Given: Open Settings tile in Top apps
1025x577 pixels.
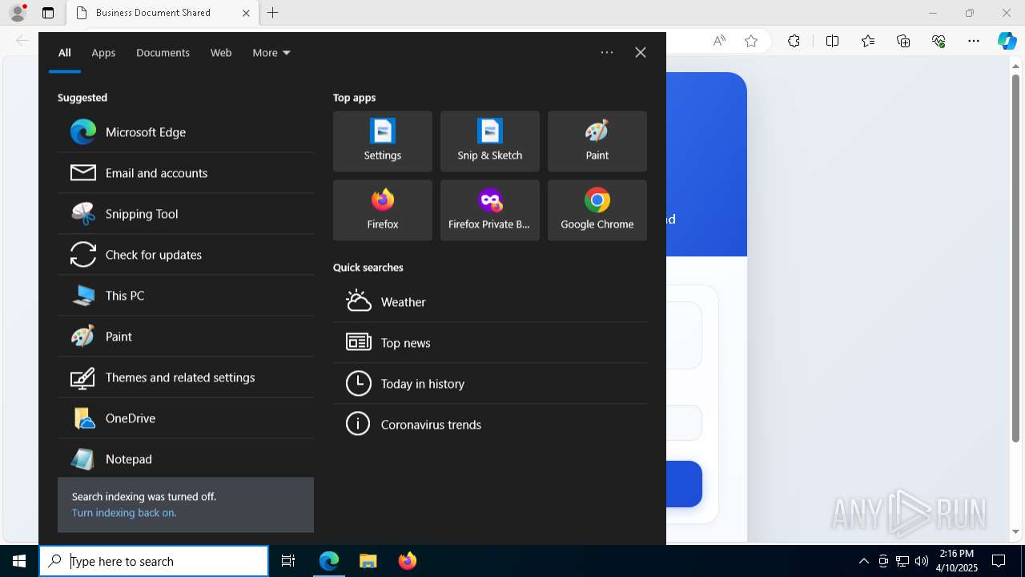Looking at the screenshot, I should (x=383, y=141).
